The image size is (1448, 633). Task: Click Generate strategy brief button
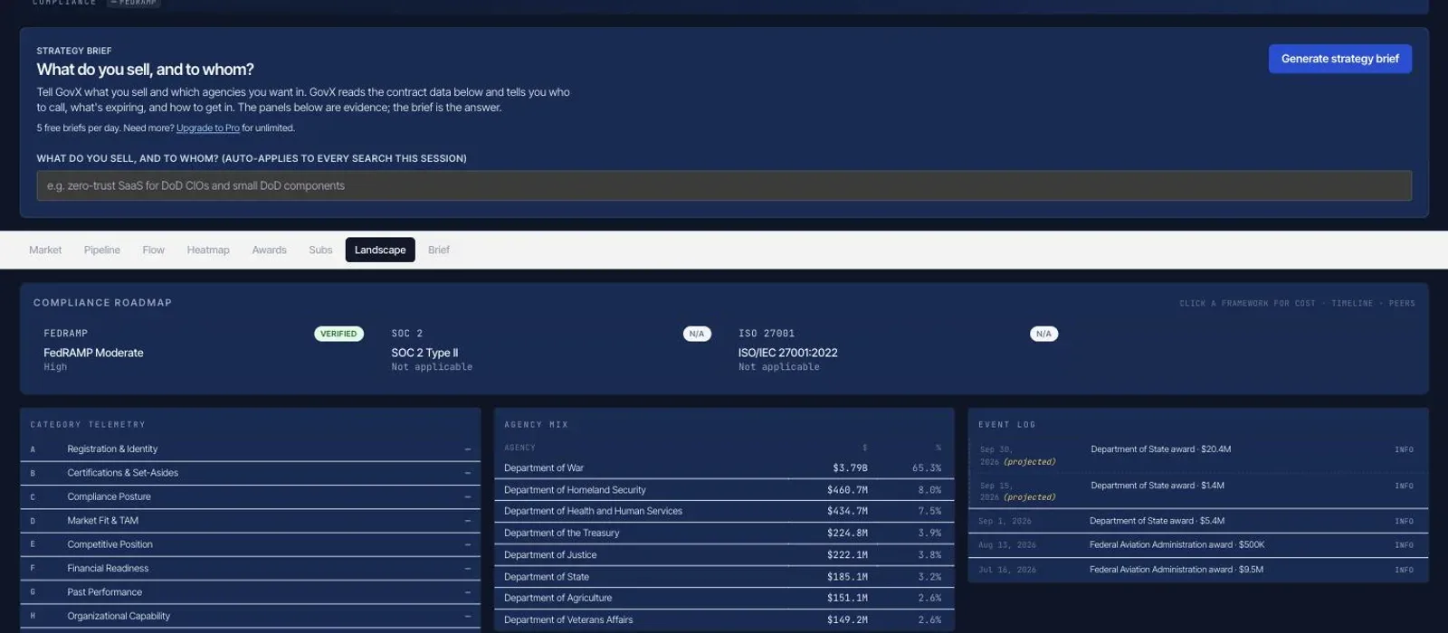pos(1339,59)
